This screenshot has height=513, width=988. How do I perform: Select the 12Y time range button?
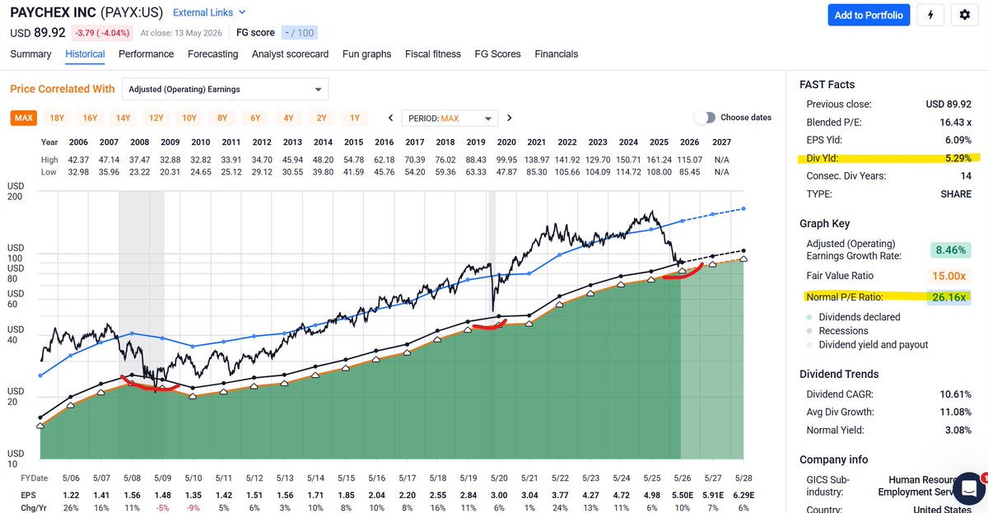156,118
